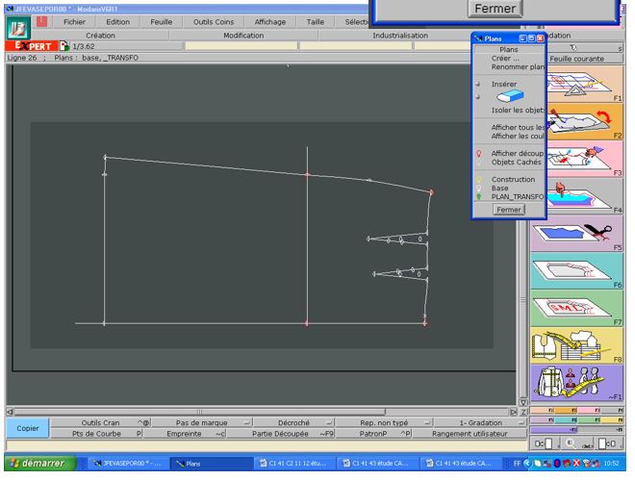Open the F6 pattern piece panel
This screenshot has width=635, height=480.
577,270
